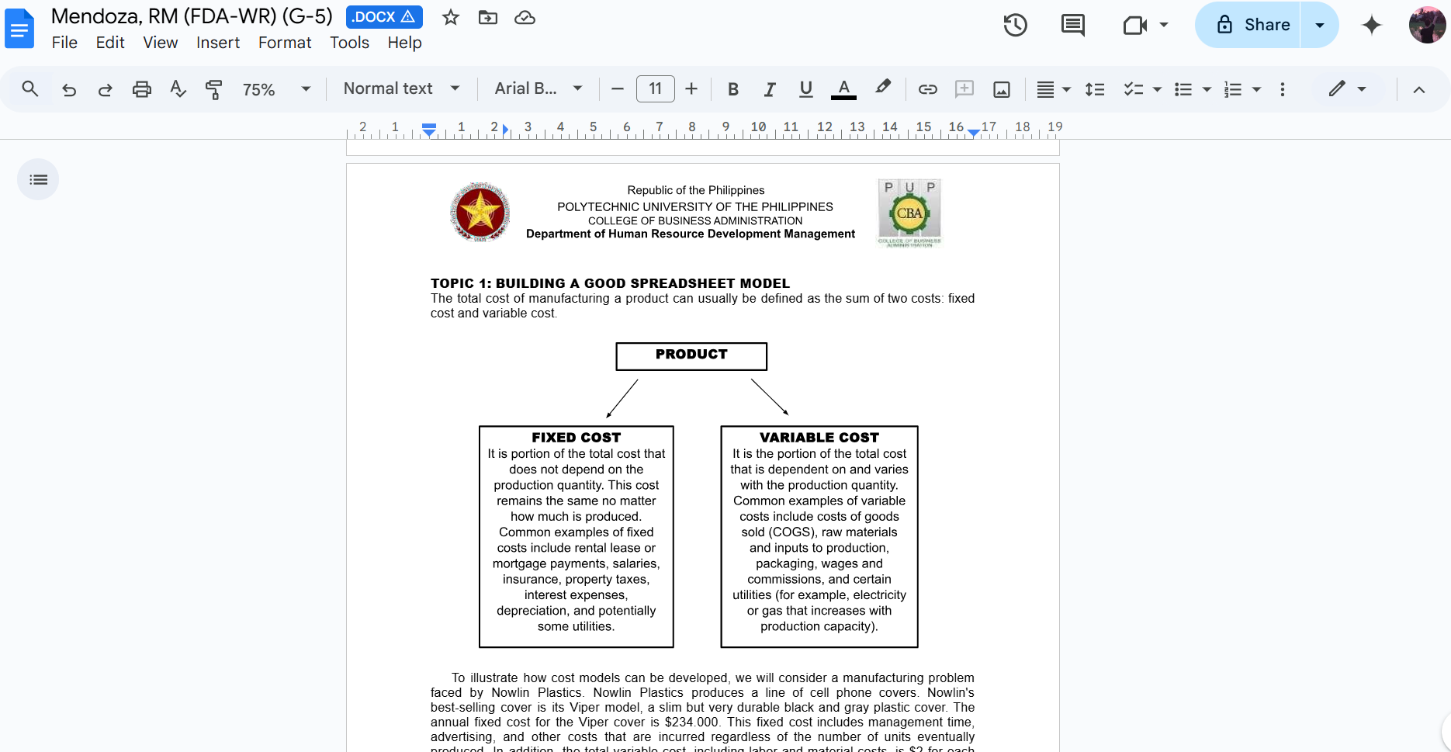Open the Spelling and grammar check
1451x752 pixels.
[x=178, y=89]
